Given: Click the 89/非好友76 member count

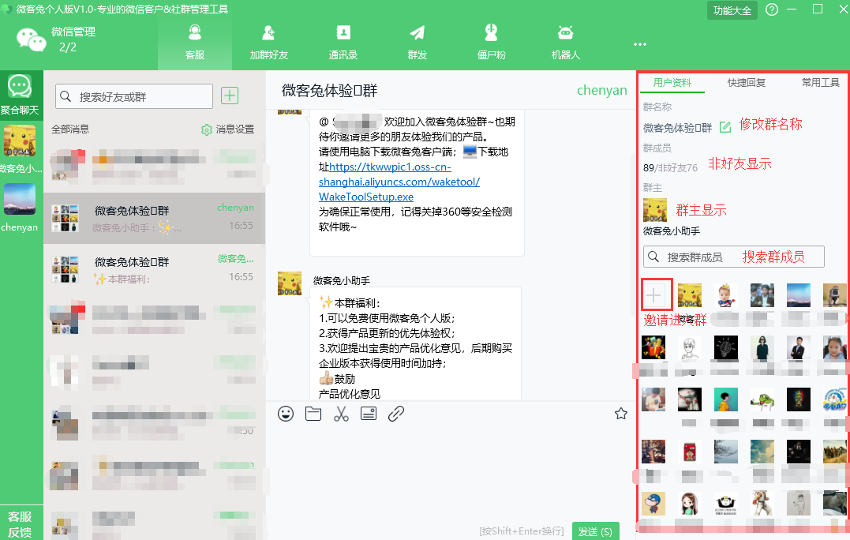Looking at the screenshot, I should (670, 168).
